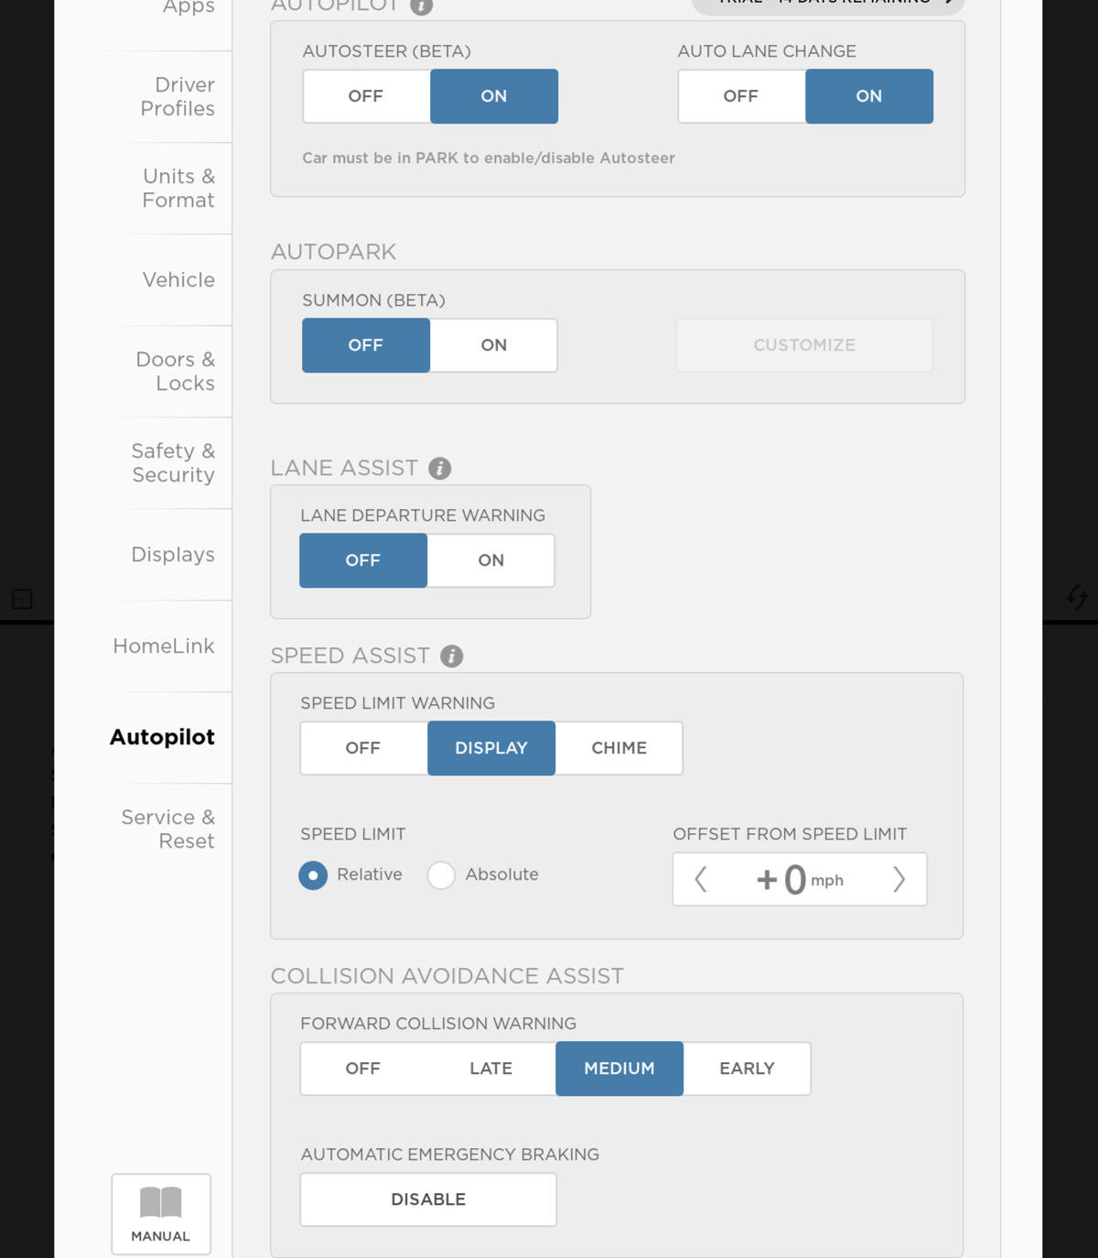1098x1258 pixels.
Task: Click the Summon CUSTOMIZE button
Action: point(804,345)
